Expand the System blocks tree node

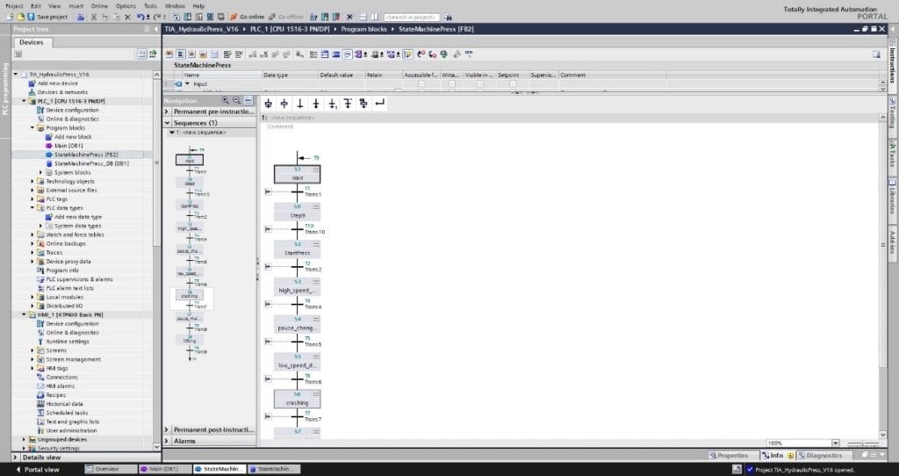[41, 173]
